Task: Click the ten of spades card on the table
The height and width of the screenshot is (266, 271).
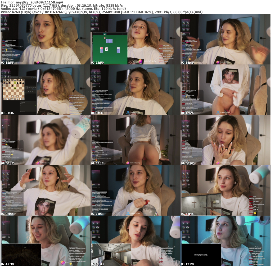Action: pos(107,49)
